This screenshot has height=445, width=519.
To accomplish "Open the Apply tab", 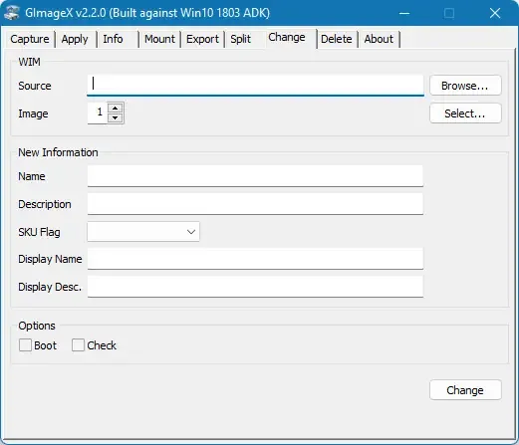I will (75, 39).
